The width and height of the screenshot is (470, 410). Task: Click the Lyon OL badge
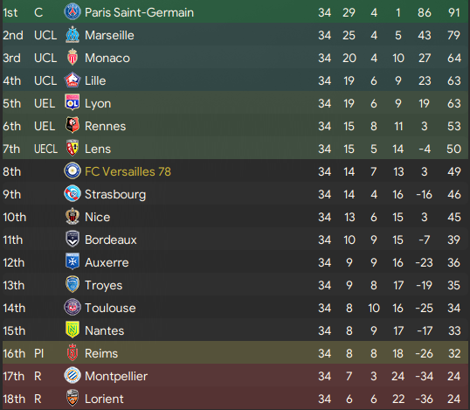point(73,103)
